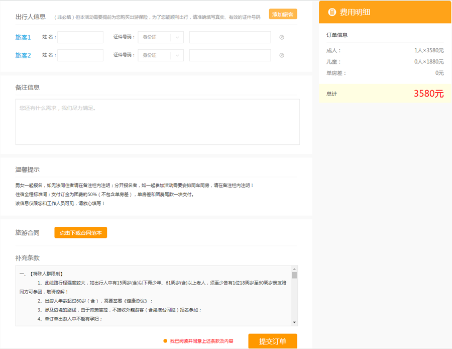Click the 补充条款 scrollbar down arrow
The height and width of the screenshot is (349, 452).
coord(294,322)
